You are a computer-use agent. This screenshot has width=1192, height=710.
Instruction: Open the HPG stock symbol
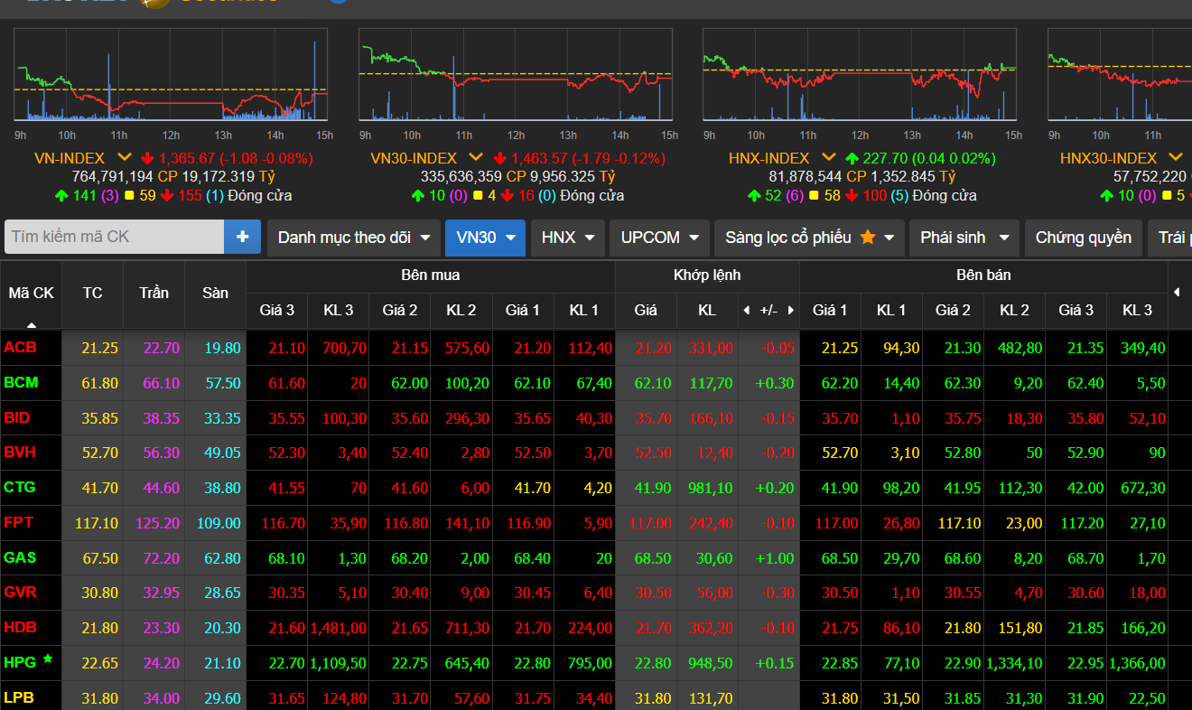[x=20, y=662]
